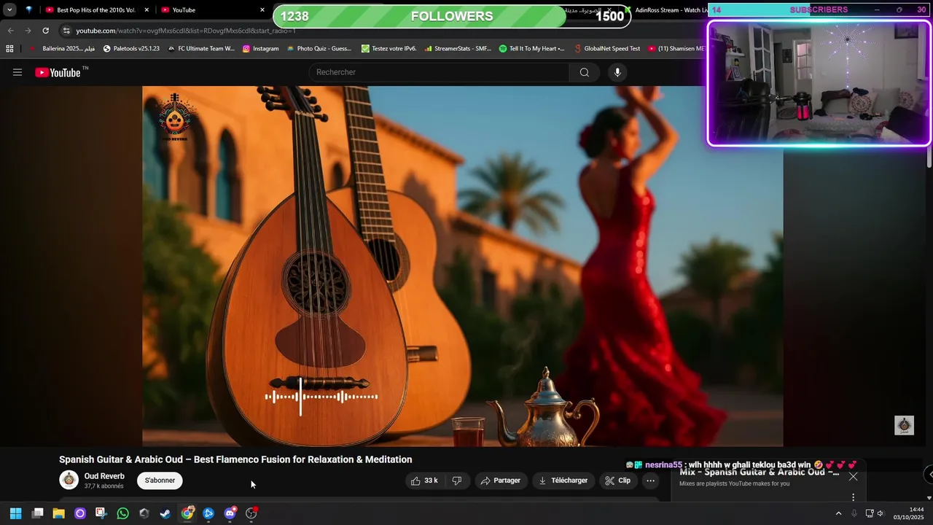
Task: Dislike the video with the thumbs-down button
Action: pyautogui.click(x=457, y=481)
